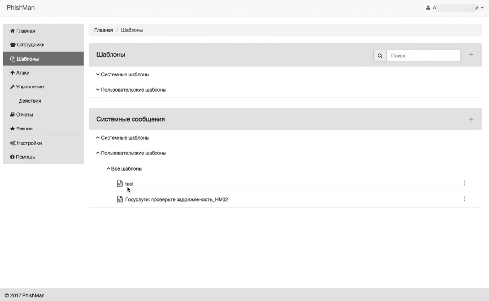
Task: Open the user account dropdown
Action: pos(455,8)
